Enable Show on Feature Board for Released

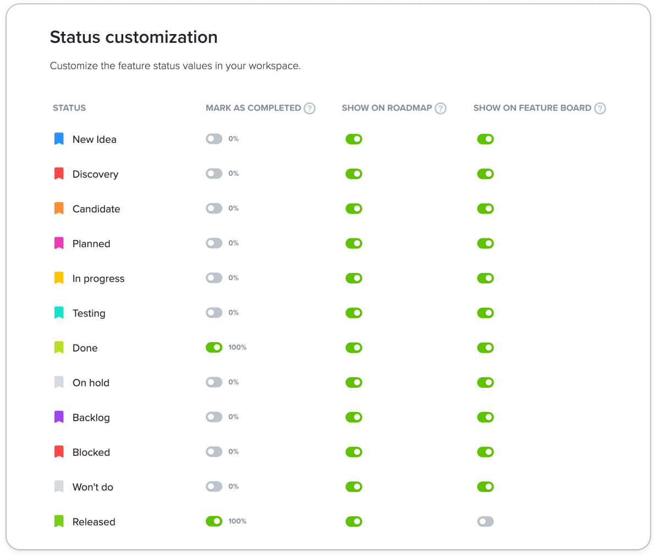point(485,522)
